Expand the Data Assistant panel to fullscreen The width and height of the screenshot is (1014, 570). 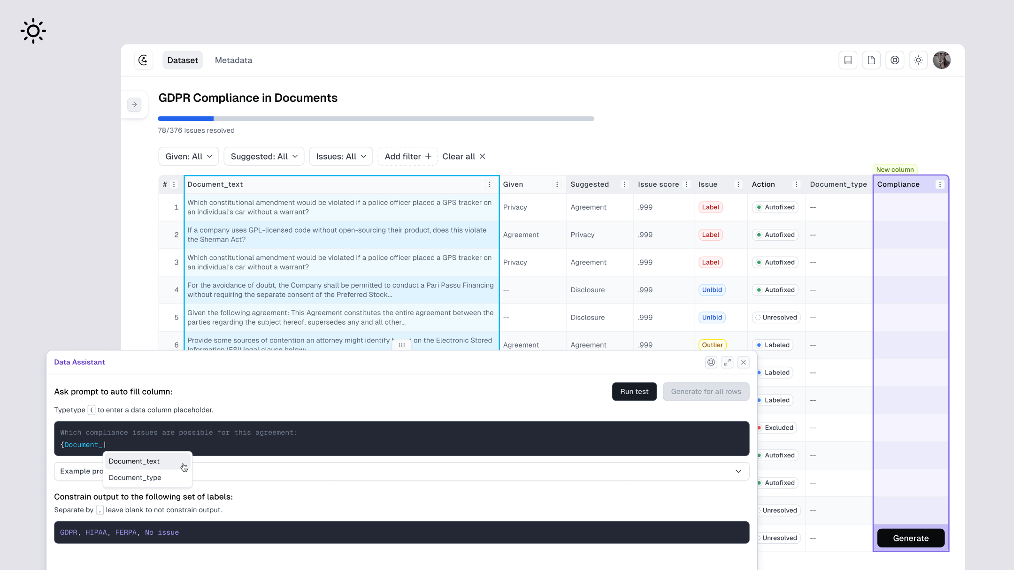727,362
